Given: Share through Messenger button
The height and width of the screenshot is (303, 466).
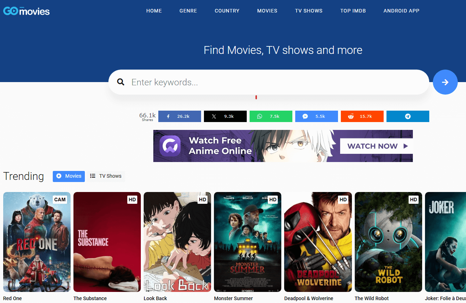Looking at the screenshot, I should [x=316, y=116].
